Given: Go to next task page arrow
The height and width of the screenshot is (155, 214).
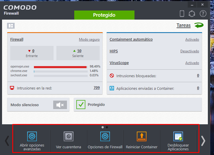Looking at the screenshot, I should [203, 141].
